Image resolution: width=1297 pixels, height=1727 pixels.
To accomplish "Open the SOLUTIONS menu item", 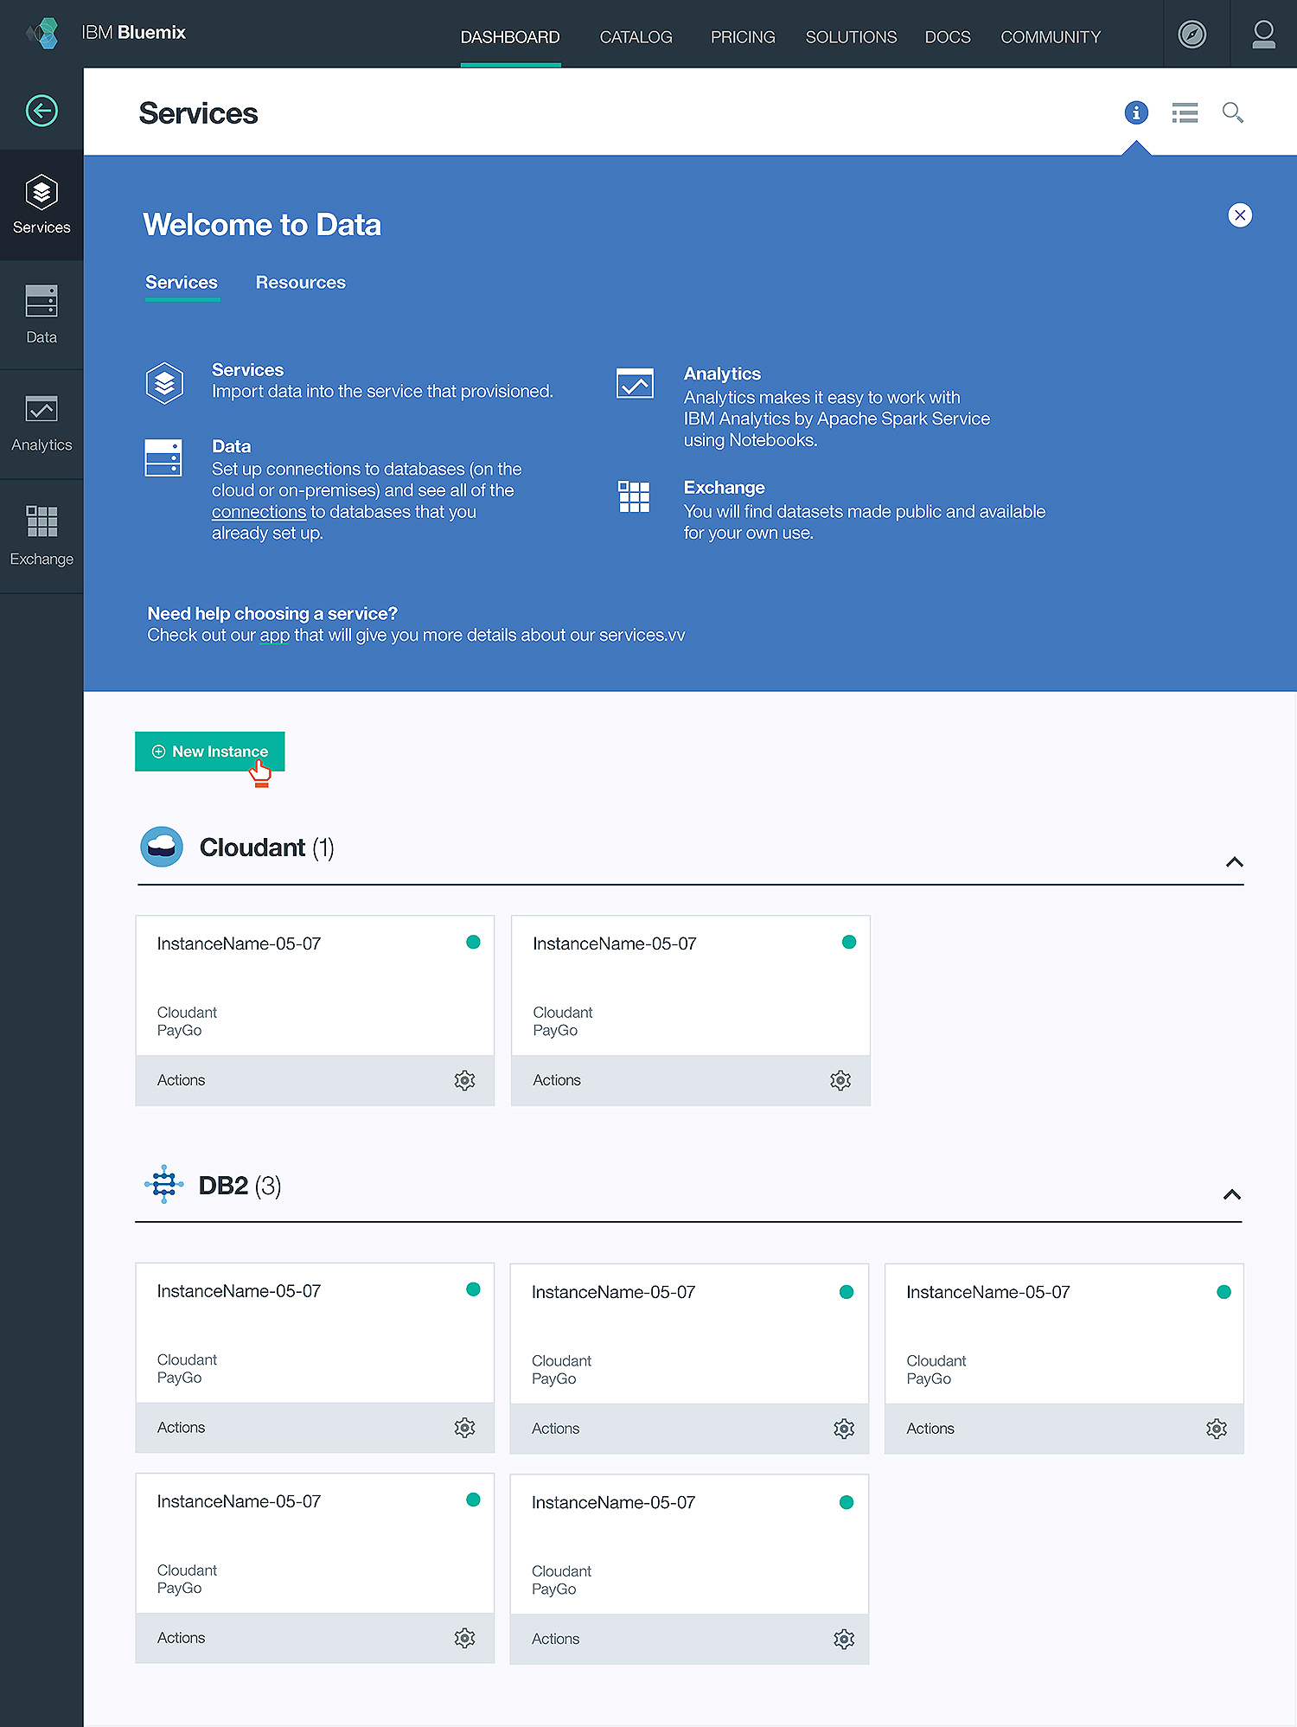I will coord(851,37).
